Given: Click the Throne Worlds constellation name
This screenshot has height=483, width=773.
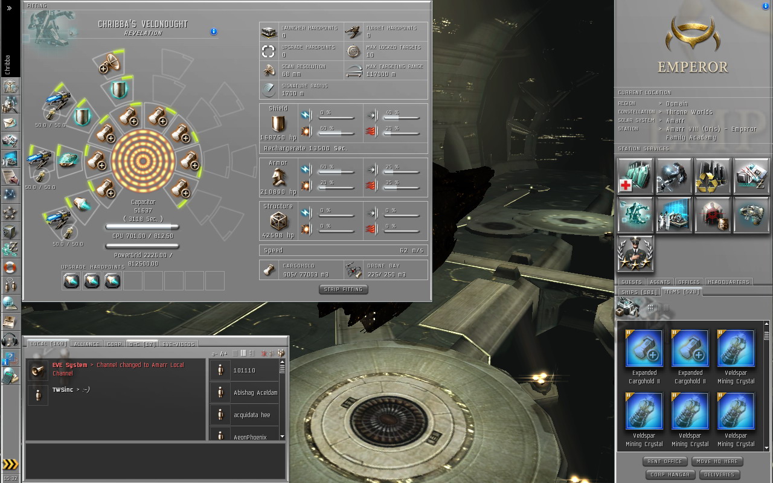Looking at the screenshot, I should 689,112.
